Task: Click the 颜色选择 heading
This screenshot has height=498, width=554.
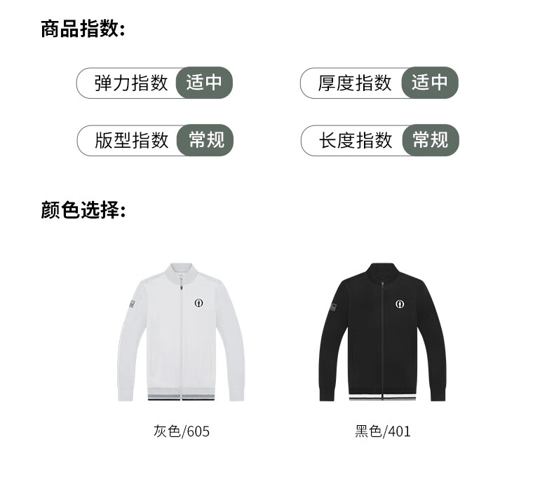Action: [x=83, y=210]
